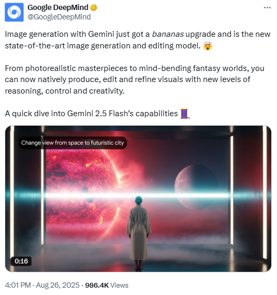Screen dimensions: 277x295
Task: Click the video caption about futuristic city
Action: tap(72, 143)
